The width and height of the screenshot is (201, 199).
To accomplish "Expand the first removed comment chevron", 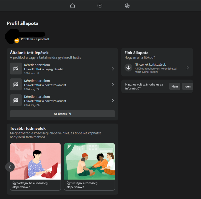I will point(113,85).
